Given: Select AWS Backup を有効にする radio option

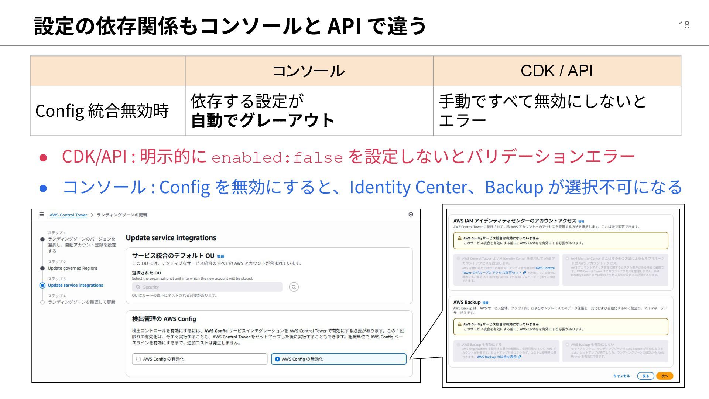Looking at the screenshot, I should (x=458, y=344).
